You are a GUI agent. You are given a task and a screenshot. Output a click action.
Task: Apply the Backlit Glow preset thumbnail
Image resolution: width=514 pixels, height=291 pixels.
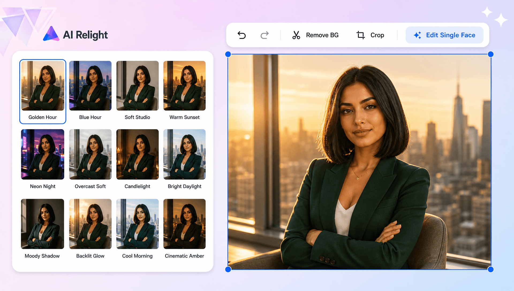(90, 224)
